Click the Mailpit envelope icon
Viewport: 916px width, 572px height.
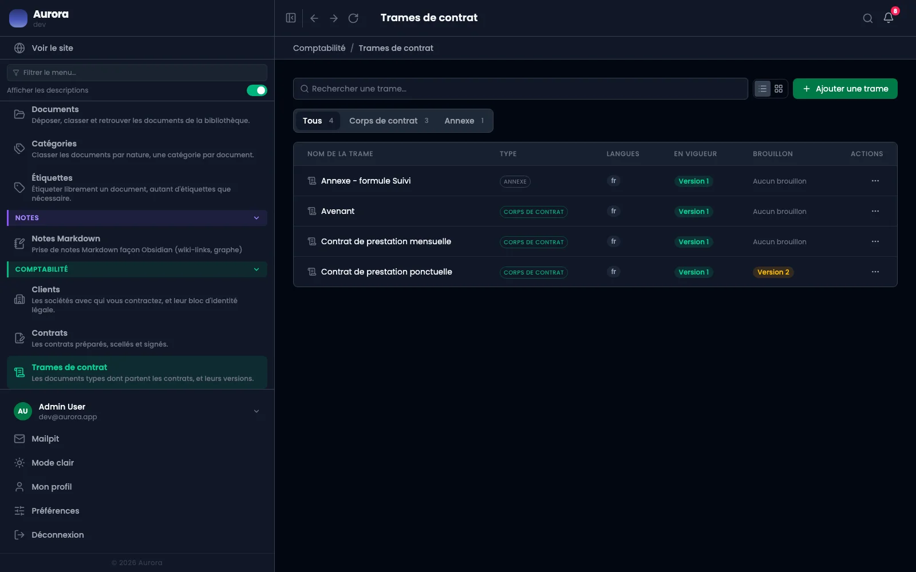[x=19, y=439]
